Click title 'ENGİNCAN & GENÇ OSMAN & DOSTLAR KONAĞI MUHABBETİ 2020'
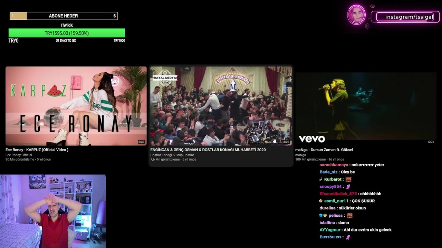 pos(208,150)
